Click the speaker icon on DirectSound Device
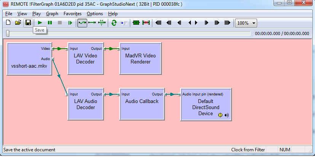The width and height of the screenshot is (315, 157). point(227,115)
